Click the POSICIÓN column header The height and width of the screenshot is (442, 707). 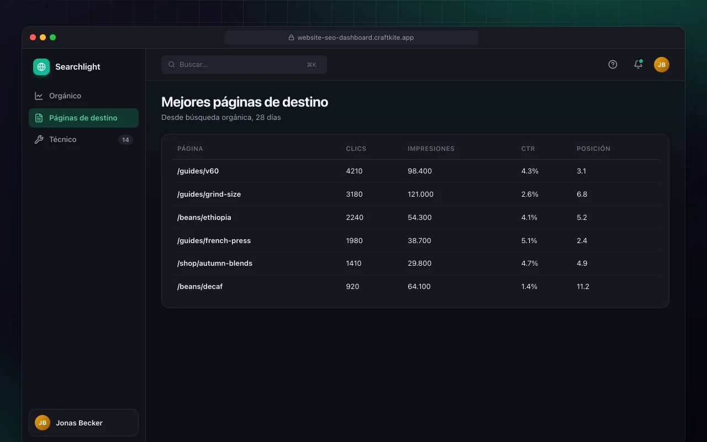[x=593, y=149]
